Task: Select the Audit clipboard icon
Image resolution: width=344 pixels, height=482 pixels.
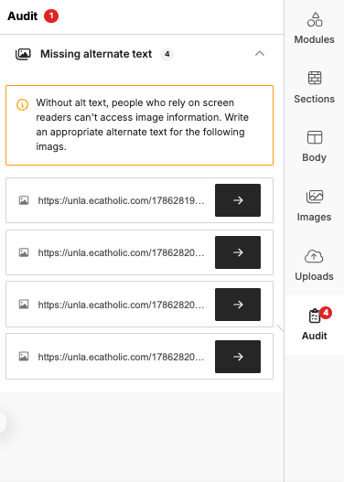Action: (315, 316)
